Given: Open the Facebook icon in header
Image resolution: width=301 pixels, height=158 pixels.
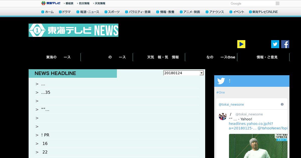Looking at the screenshot, I should click(x=285, y=44).
